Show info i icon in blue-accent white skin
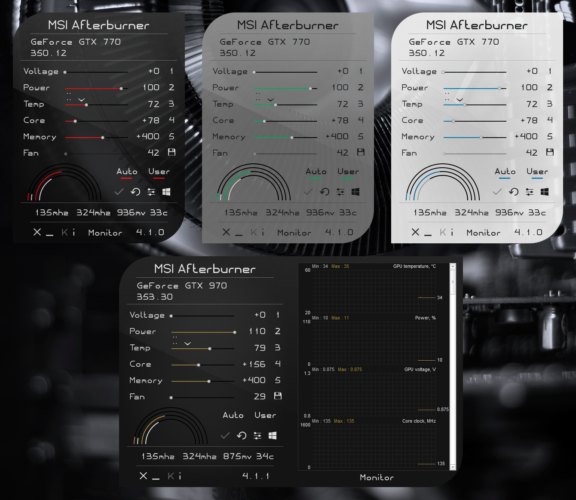This screenshot has width=576, height=500. click(452, 232)
